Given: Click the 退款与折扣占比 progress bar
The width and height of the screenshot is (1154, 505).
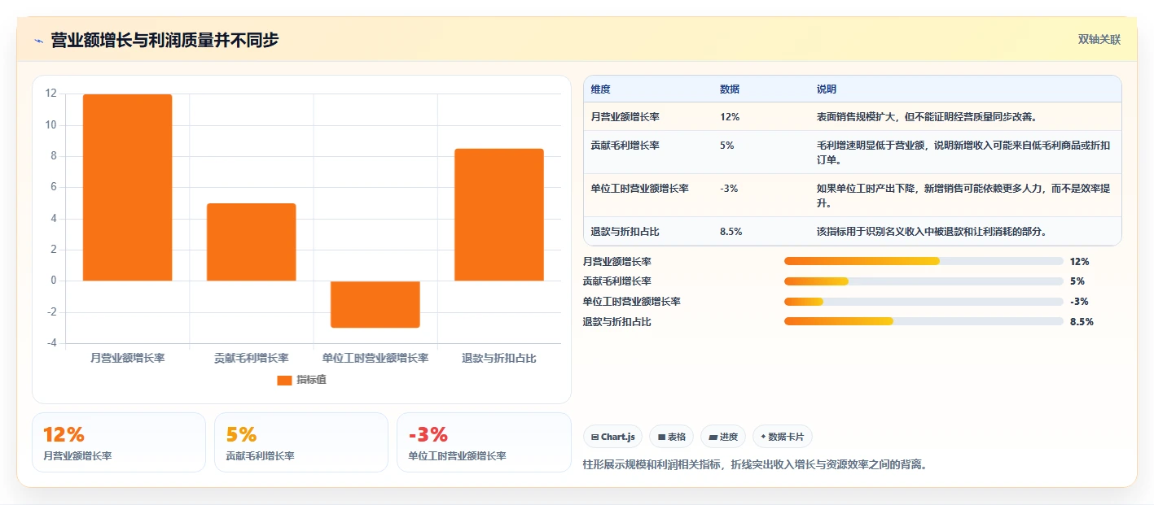Looking at the screenshot, I should (x=924, y=321).
